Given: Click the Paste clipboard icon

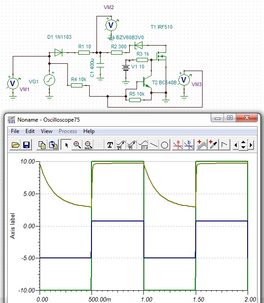Looking at the screenshot, I should [x=53, y=145].
